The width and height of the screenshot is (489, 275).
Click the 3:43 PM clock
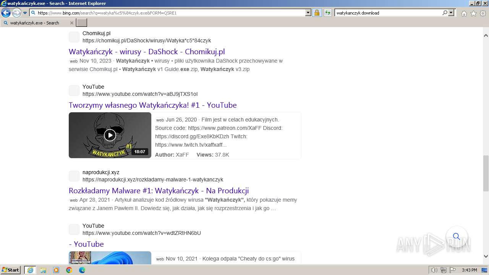point(469,270)
